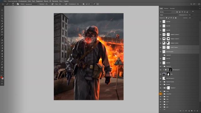This screenshot has height=113, width=201.
Task: Select the Horizontal Type tool
Action: tap(2, 59)
